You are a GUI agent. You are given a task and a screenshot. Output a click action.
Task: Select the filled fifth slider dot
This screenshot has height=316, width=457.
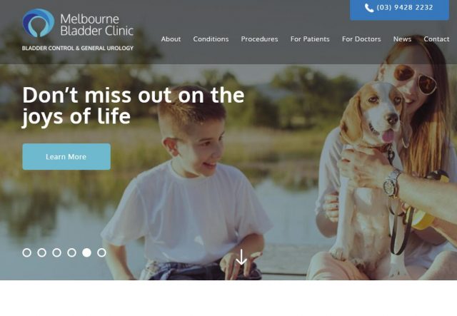(x=86, y=253)
